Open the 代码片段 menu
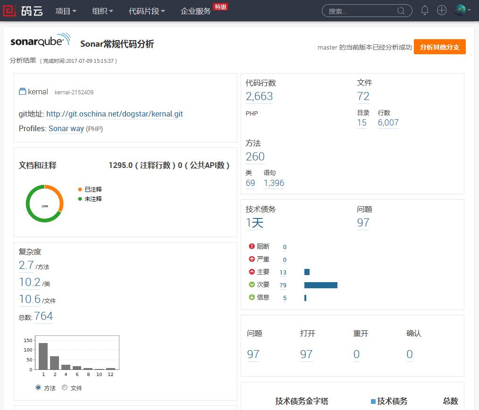479x410 pixels. click(x=147, y=11)
